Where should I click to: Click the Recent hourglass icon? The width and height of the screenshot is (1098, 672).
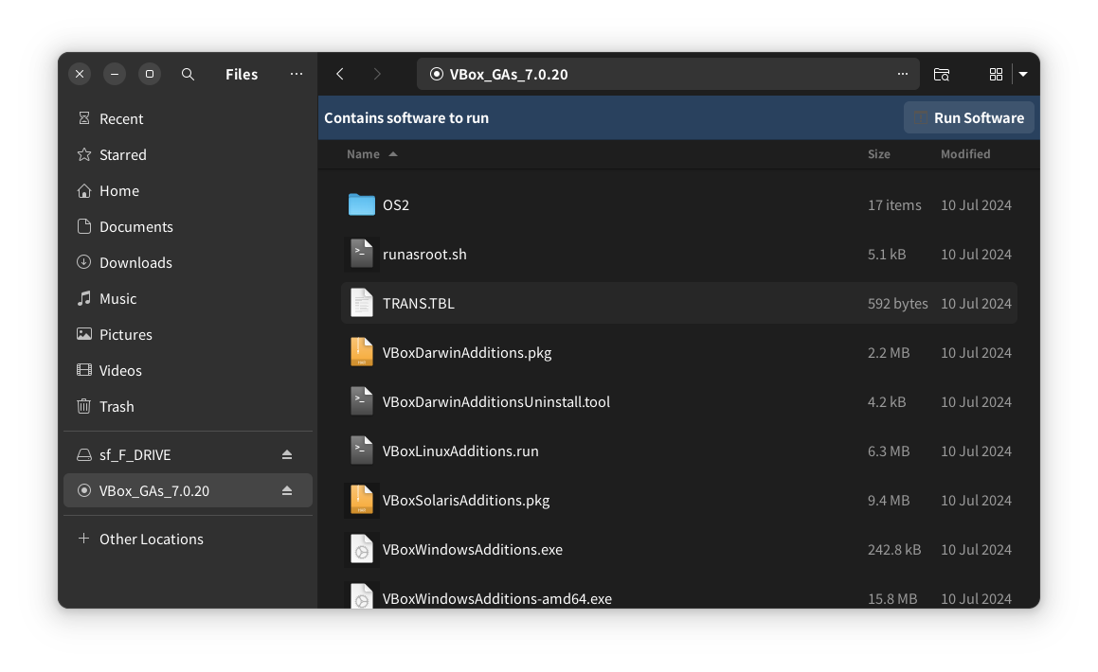[x=84, y=118]
